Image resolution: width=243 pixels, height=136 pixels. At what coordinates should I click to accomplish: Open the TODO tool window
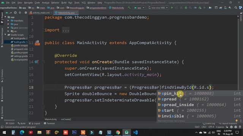click(x=10, y=124)
